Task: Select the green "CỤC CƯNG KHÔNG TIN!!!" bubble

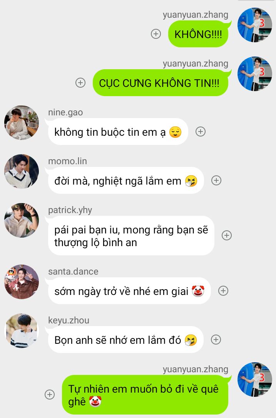Action: 161,83
